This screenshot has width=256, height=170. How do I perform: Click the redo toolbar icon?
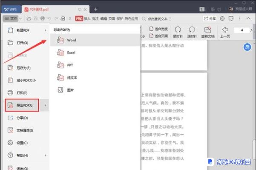tap(56, 18)
